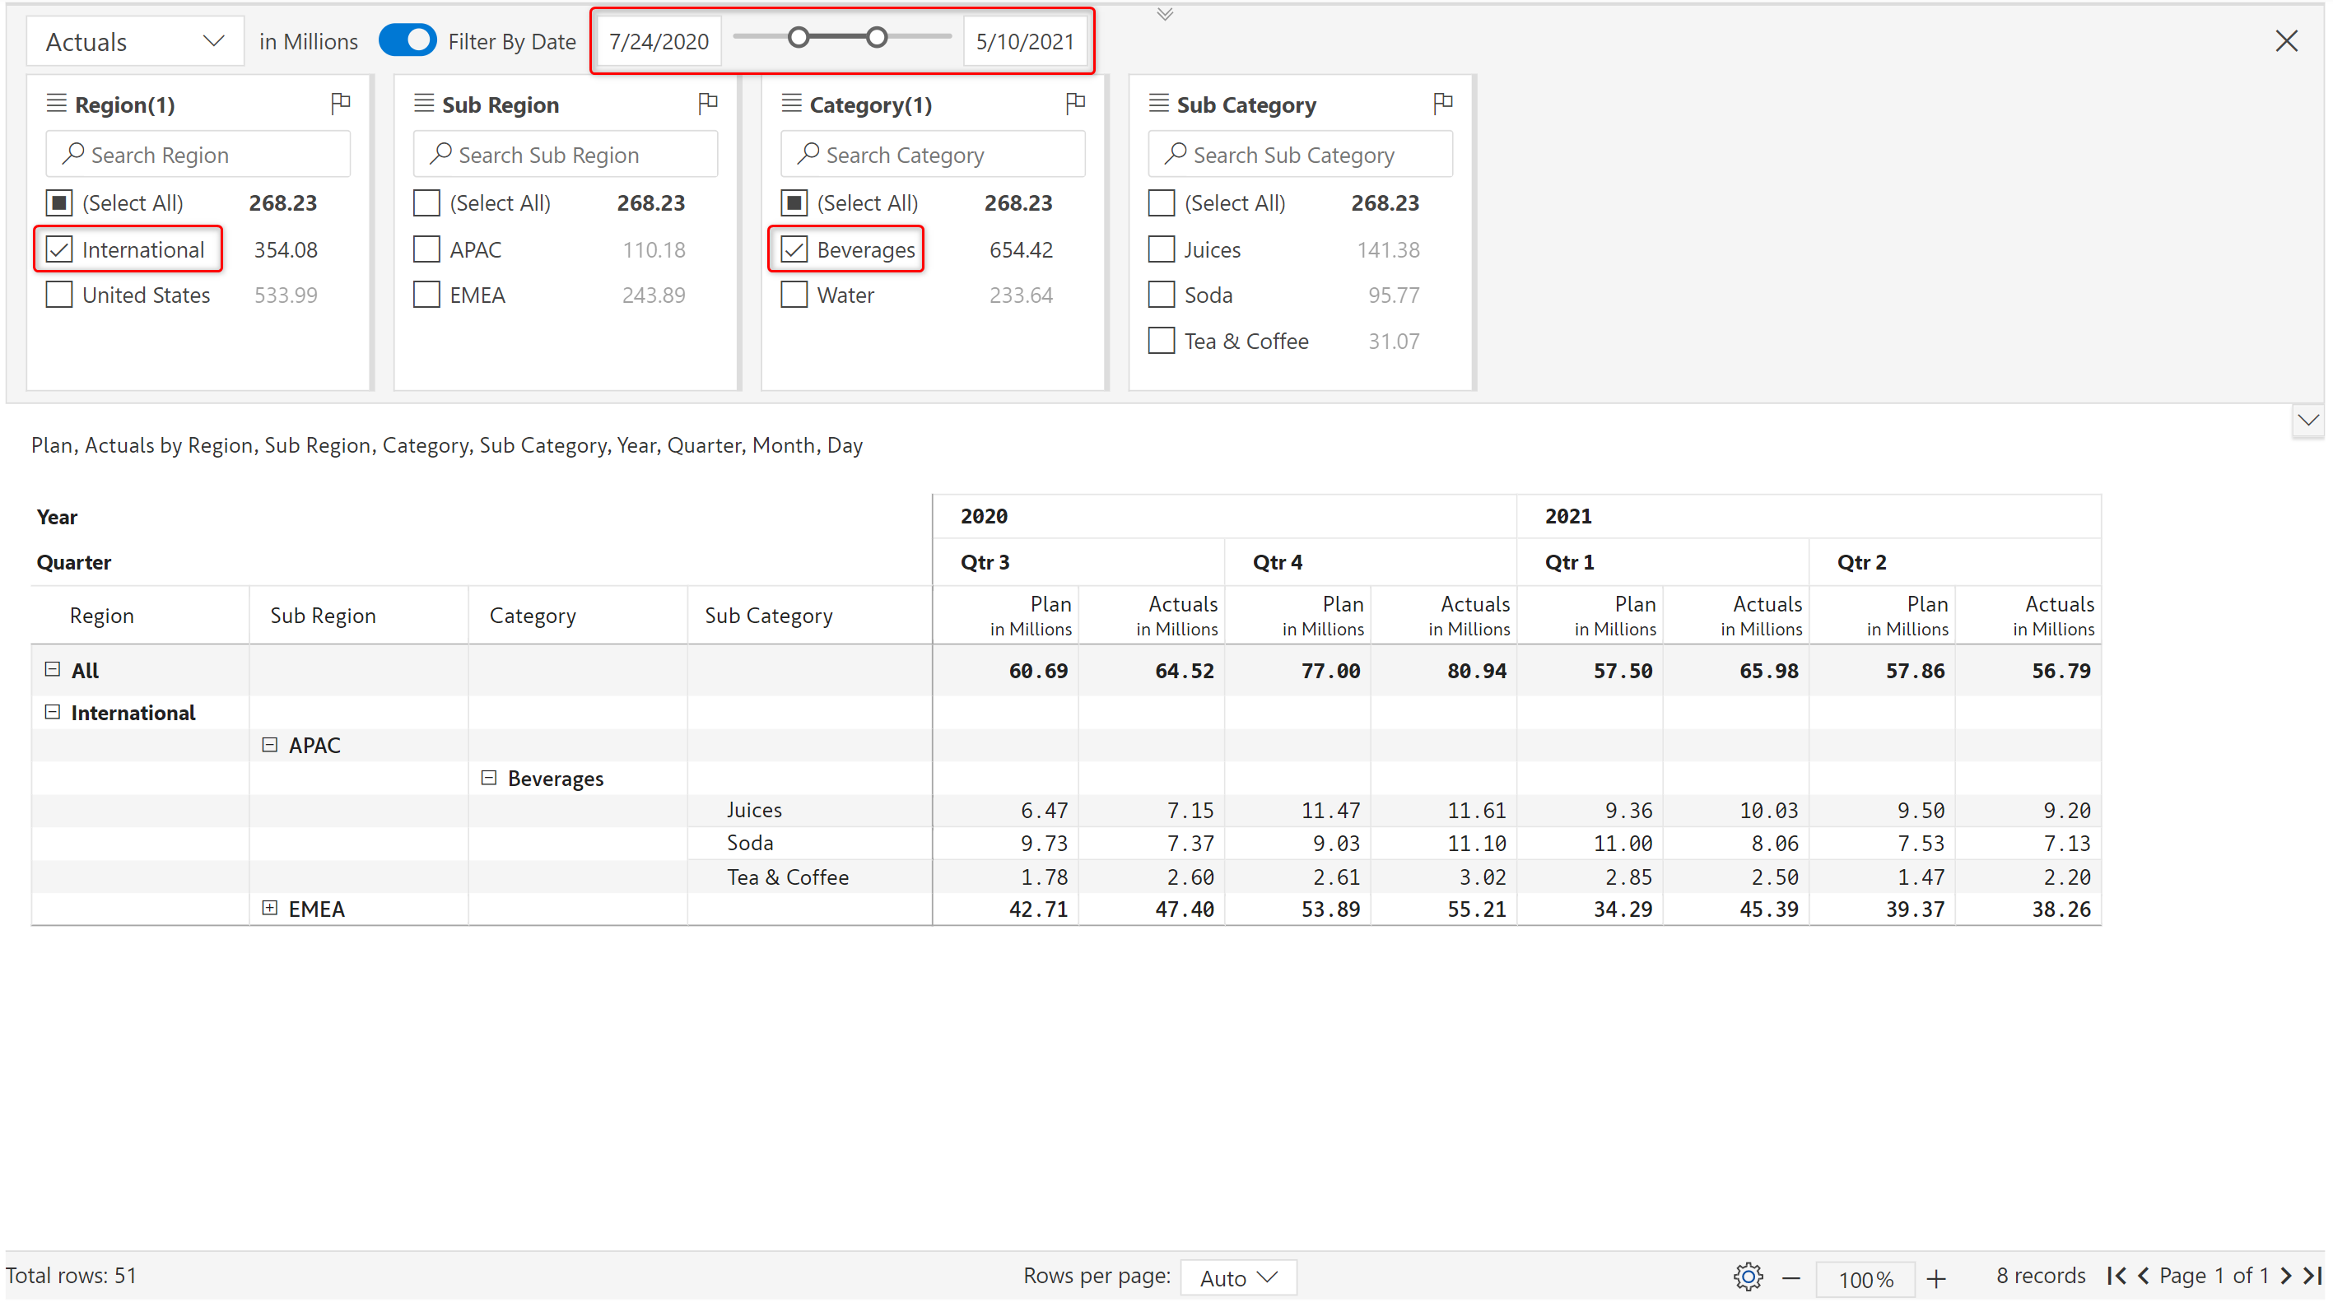Tick the Tea & Coffee sub category checkbox
This screenshot has height=1307, width=2333.
[x=1161, y=342]
